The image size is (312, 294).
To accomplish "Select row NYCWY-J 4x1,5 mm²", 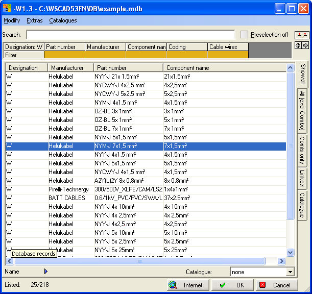I will (x=146, y=172).
